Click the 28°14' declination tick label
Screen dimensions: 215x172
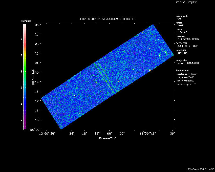tap(35, 130)
